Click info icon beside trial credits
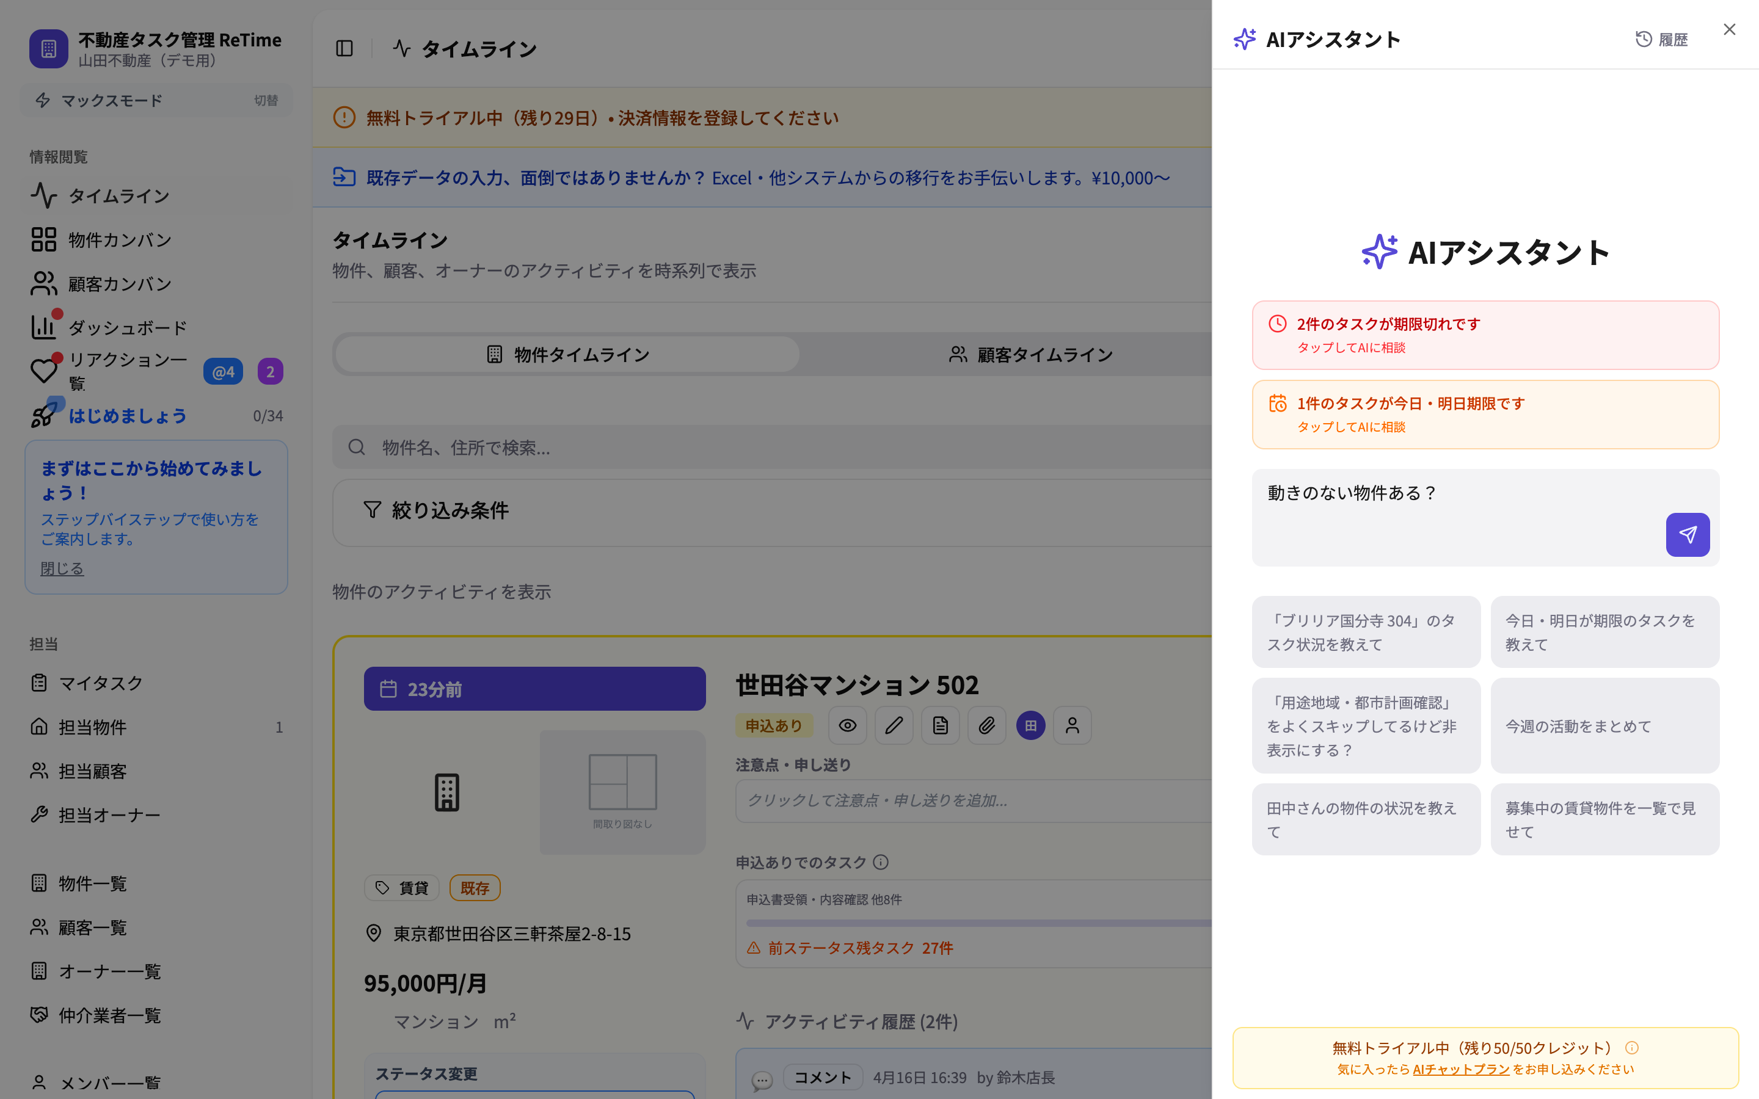The width and height of the screenshot is (1759, 1099). coord(1632,1047)
